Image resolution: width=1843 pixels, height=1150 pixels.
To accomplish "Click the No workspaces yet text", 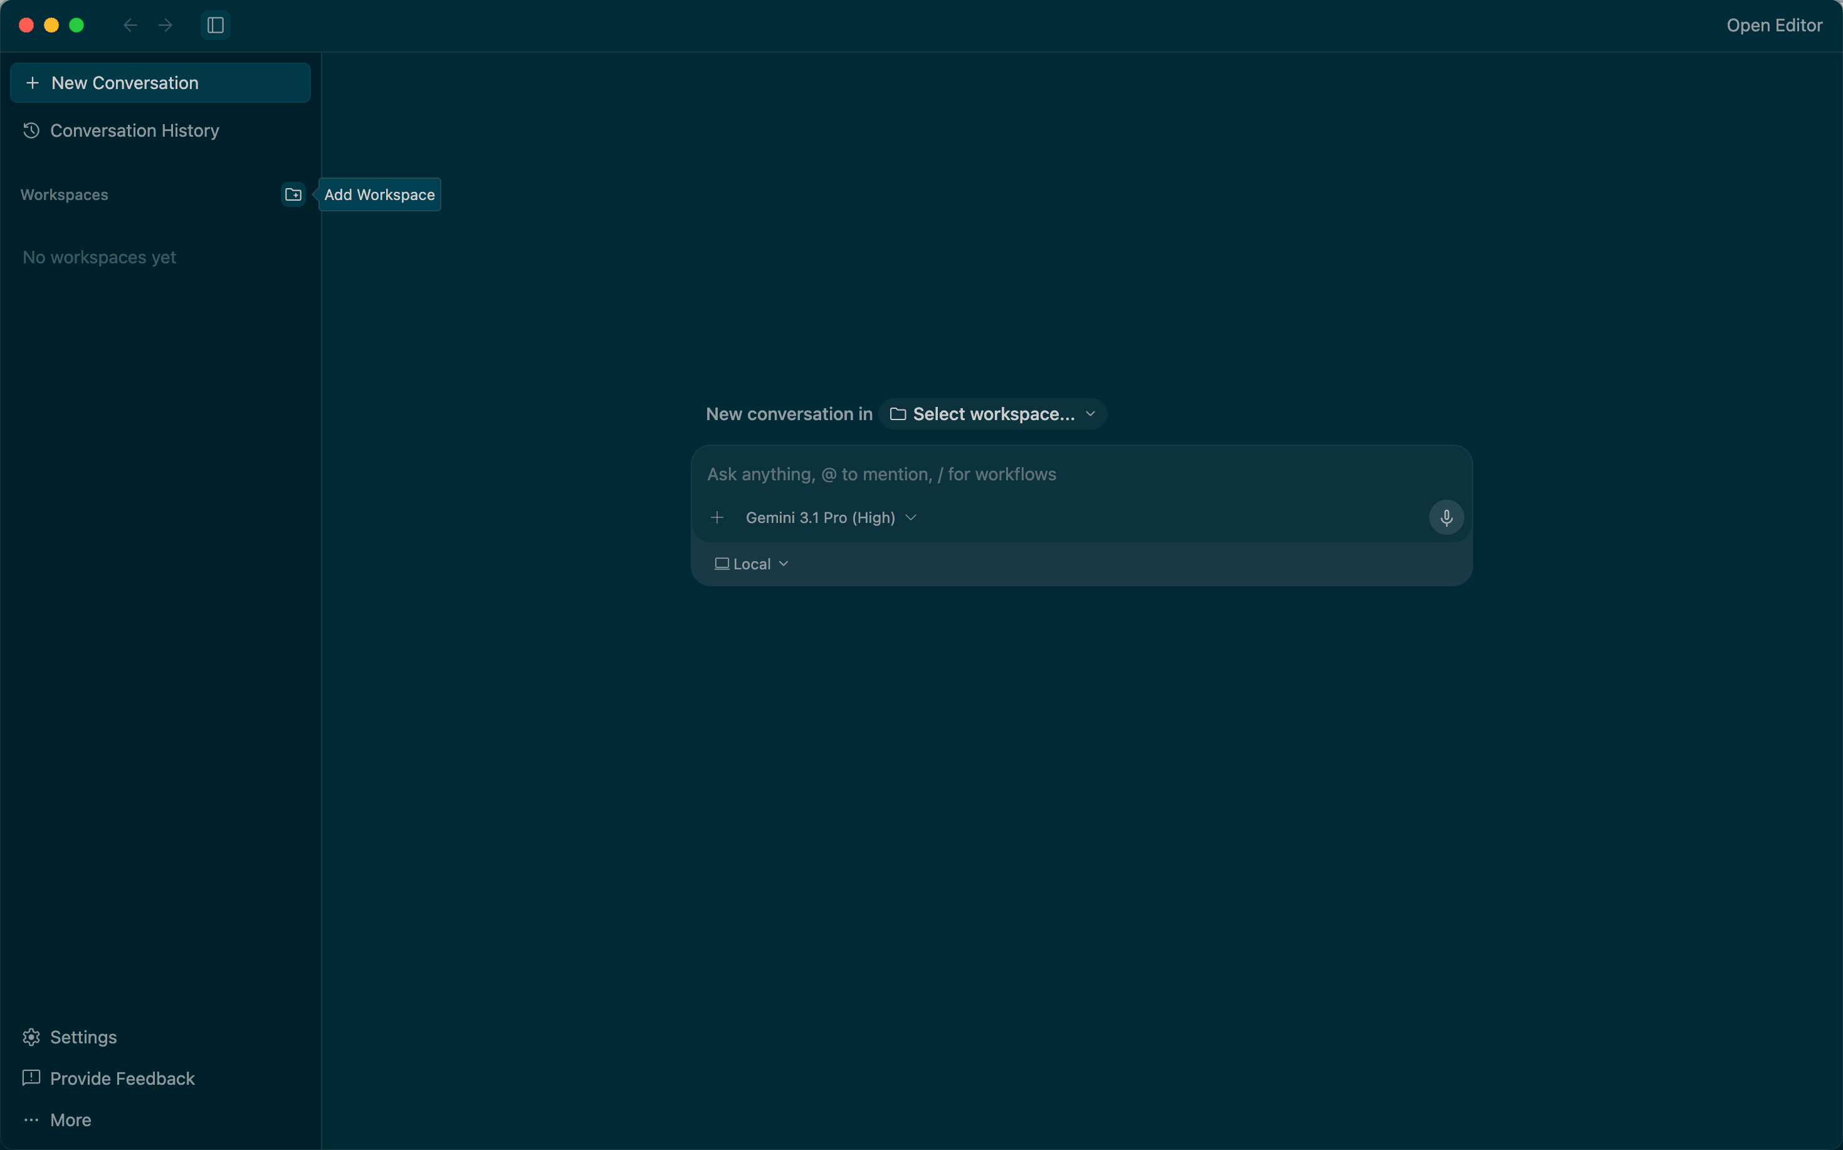I will pyautogui.click(x=99, y=257).
